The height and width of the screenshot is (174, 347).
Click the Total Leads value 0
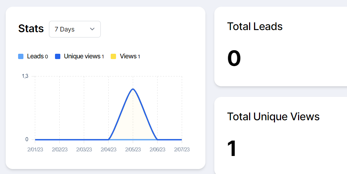pos(234,59)
